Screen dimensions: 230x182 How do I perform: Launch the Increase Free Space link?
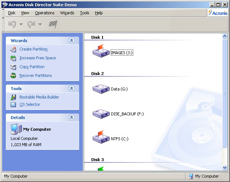(x=38, y=58)
